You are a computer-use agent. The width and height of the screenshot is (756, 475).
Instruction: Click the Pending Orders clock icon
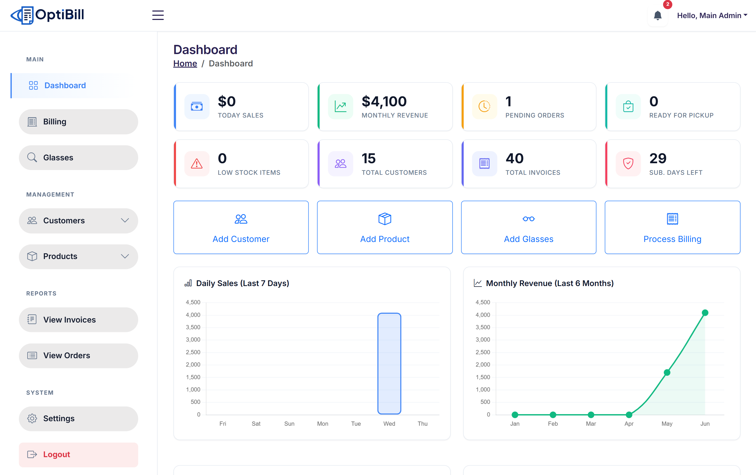[484, 107]
